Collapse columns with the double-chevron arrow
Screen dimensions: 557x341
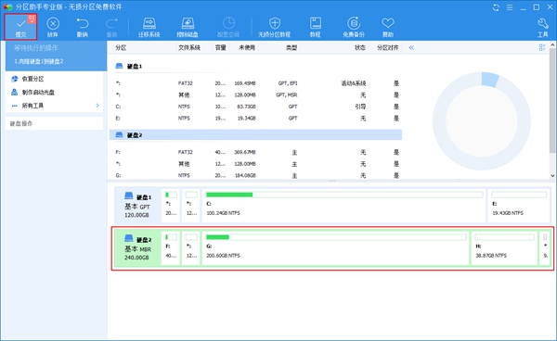(x=411, y=47)
